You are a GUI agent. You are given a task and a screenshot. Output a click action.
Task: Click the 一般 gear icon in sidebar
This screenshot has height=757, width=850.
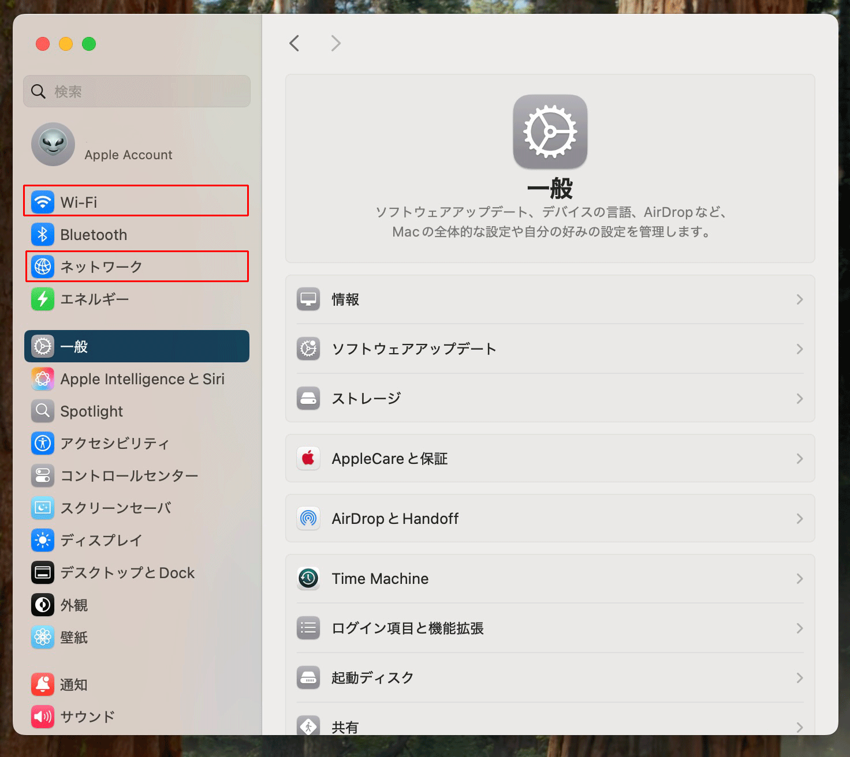tap(43, 346)
